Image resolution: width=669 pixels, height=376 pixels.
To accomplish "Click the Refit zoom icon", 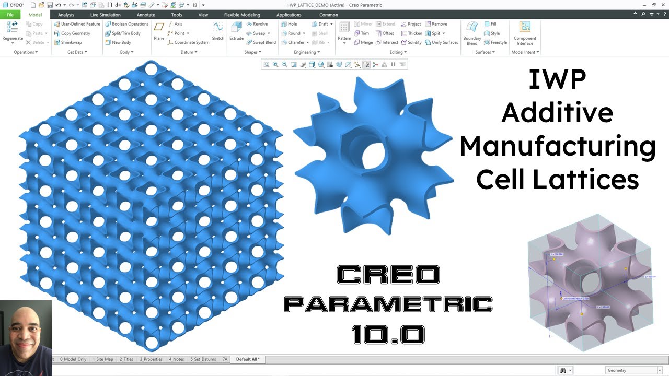I will click(x=267, y=65).
